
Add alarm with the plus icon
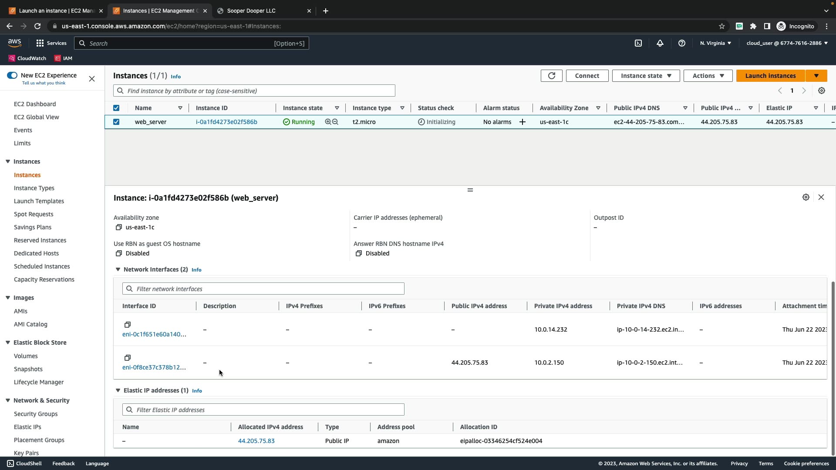tap(522, 122)
